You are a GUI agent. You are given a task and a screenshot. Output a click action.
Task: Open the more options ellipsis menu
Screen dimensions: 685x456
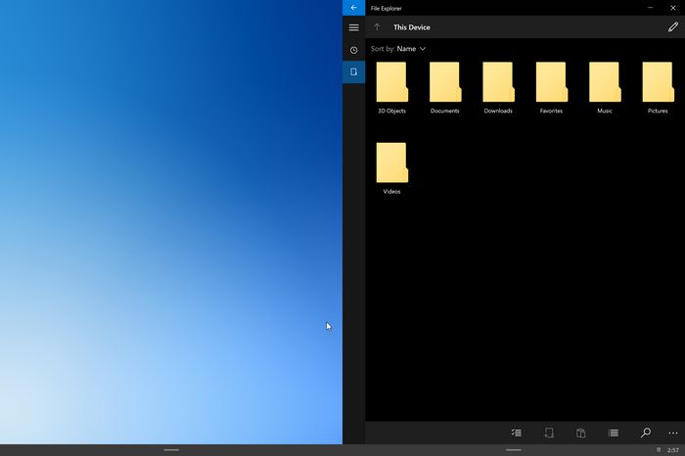click(x=672, y=433)
